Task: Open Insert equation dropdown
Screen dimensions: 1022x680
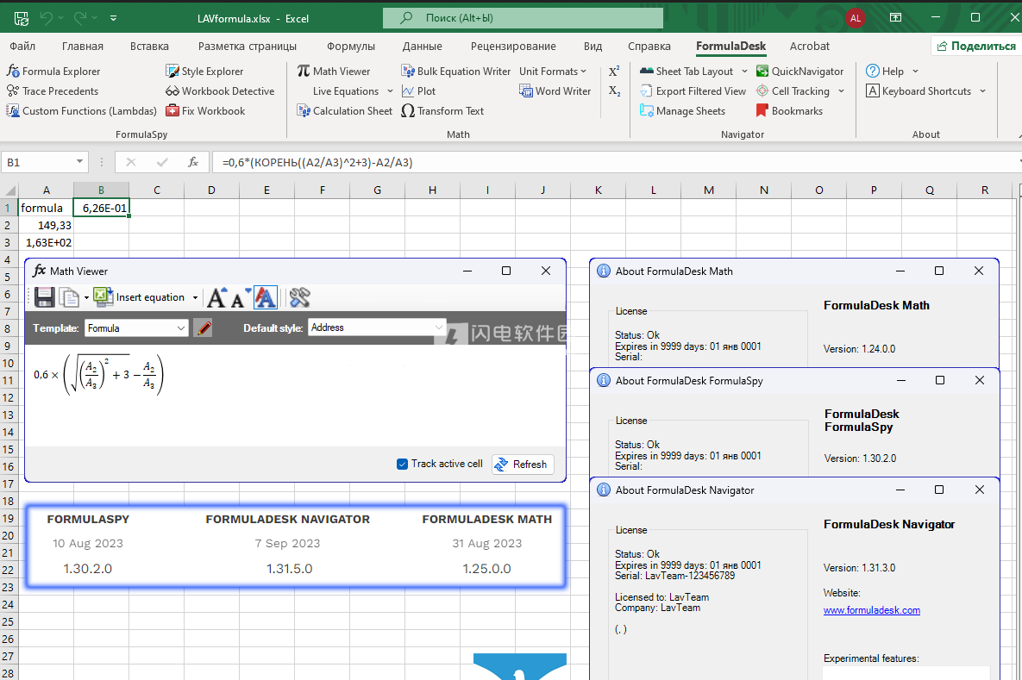Action: tap(195, 297)
